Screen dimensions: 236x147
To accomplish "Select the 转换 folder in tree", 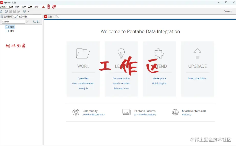I will [x=10, y=27].
